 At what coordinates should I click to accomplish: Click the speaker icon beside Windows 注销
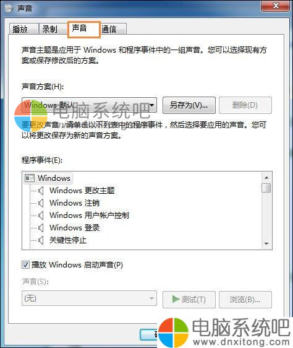[41, 203]
